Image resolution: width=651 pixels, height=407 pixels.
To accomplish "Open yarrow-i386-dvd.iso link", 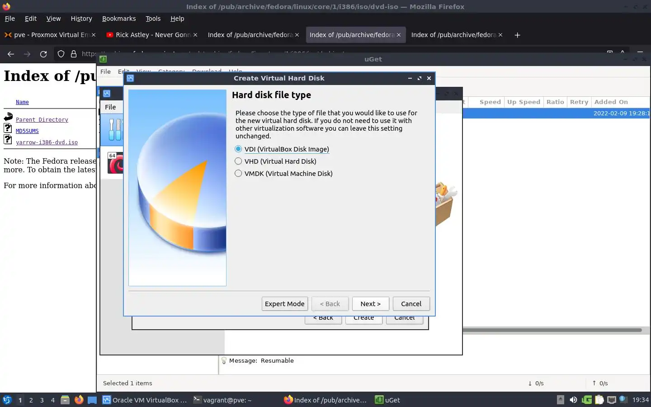I will [47, 142].
